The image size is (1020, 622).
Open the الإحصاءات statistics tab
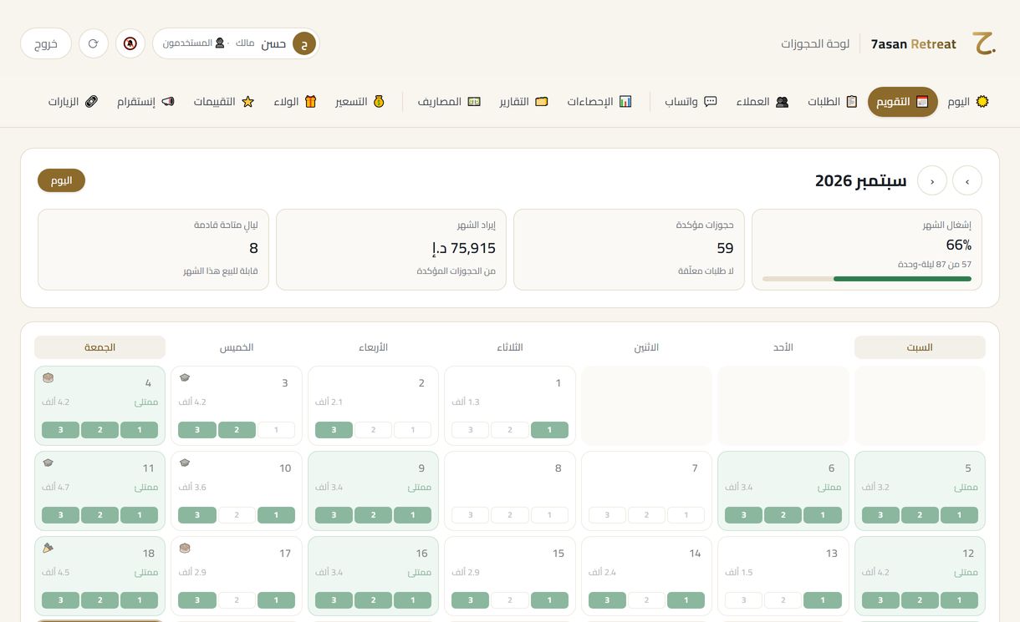[x=599, y=102]
